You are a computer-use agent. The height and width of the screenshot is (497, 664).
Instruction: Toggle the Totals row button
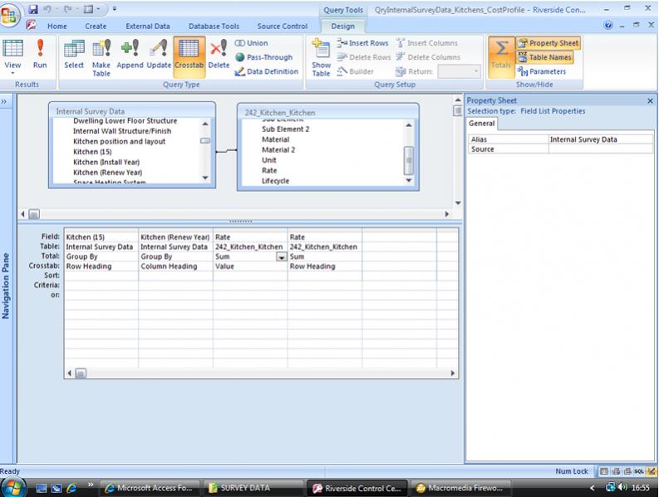click(x=501, y=56)
